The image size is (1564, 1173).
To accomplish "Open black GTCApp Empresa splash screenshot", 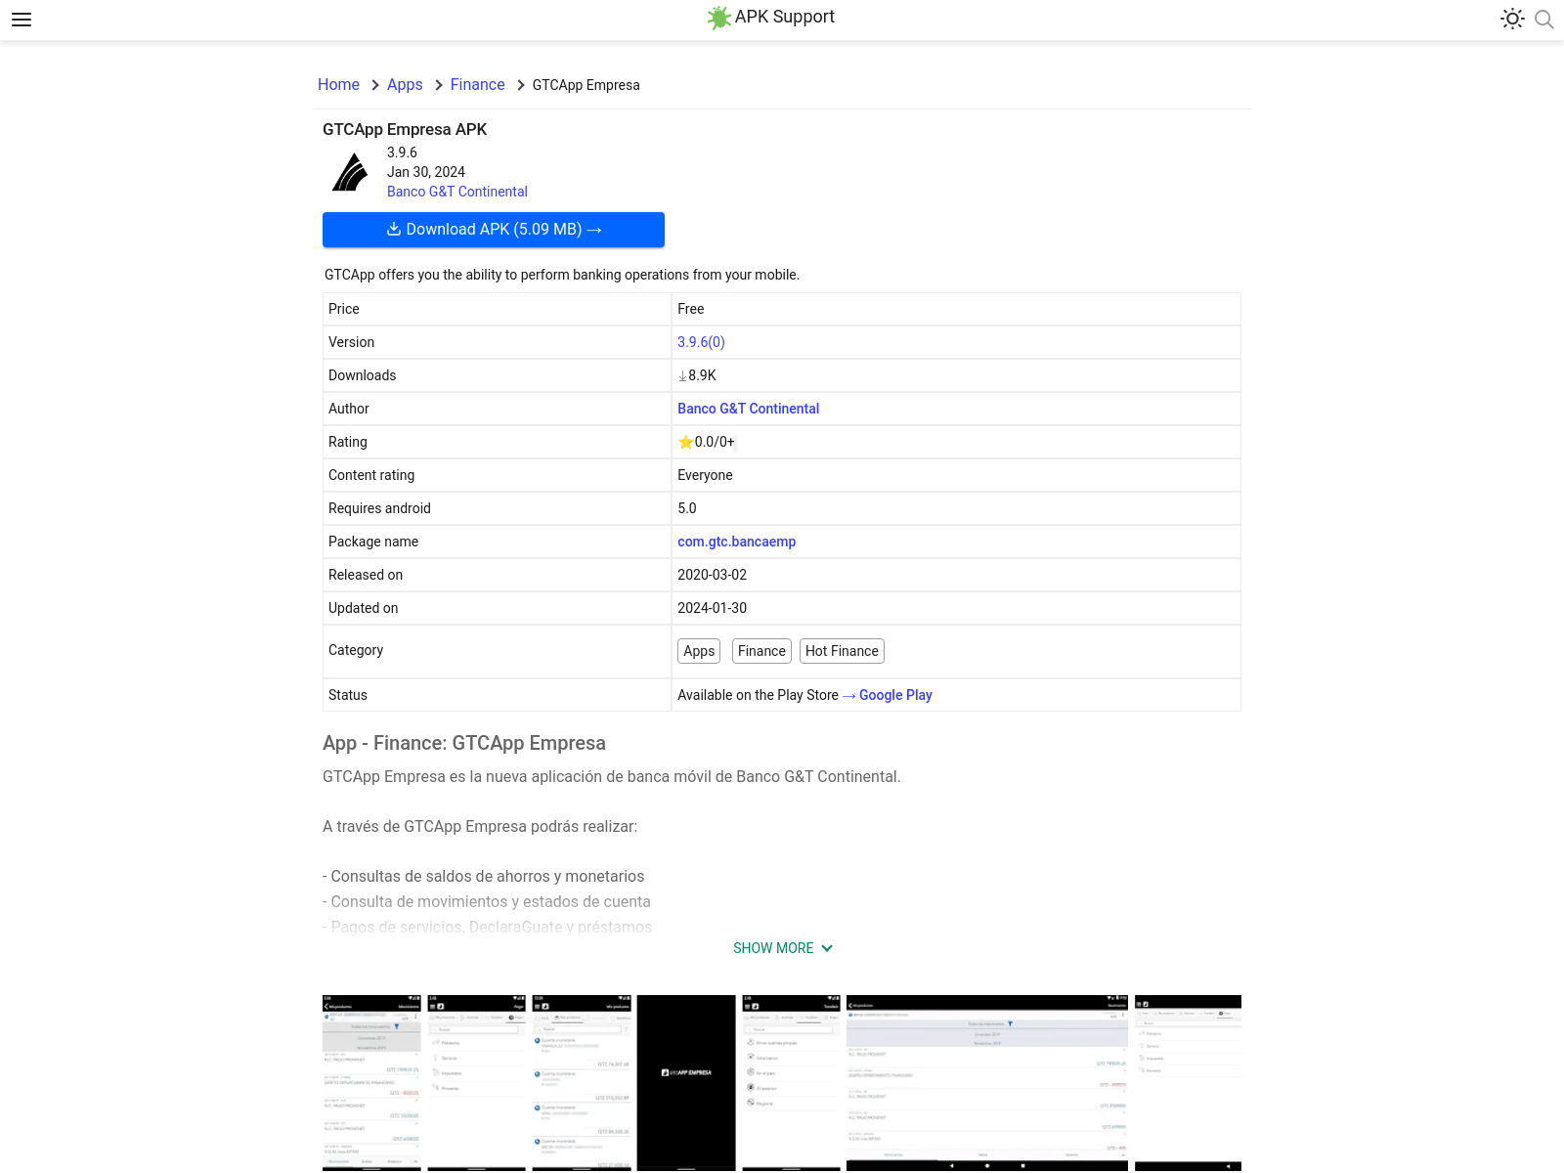I will tap(686, 1082).
